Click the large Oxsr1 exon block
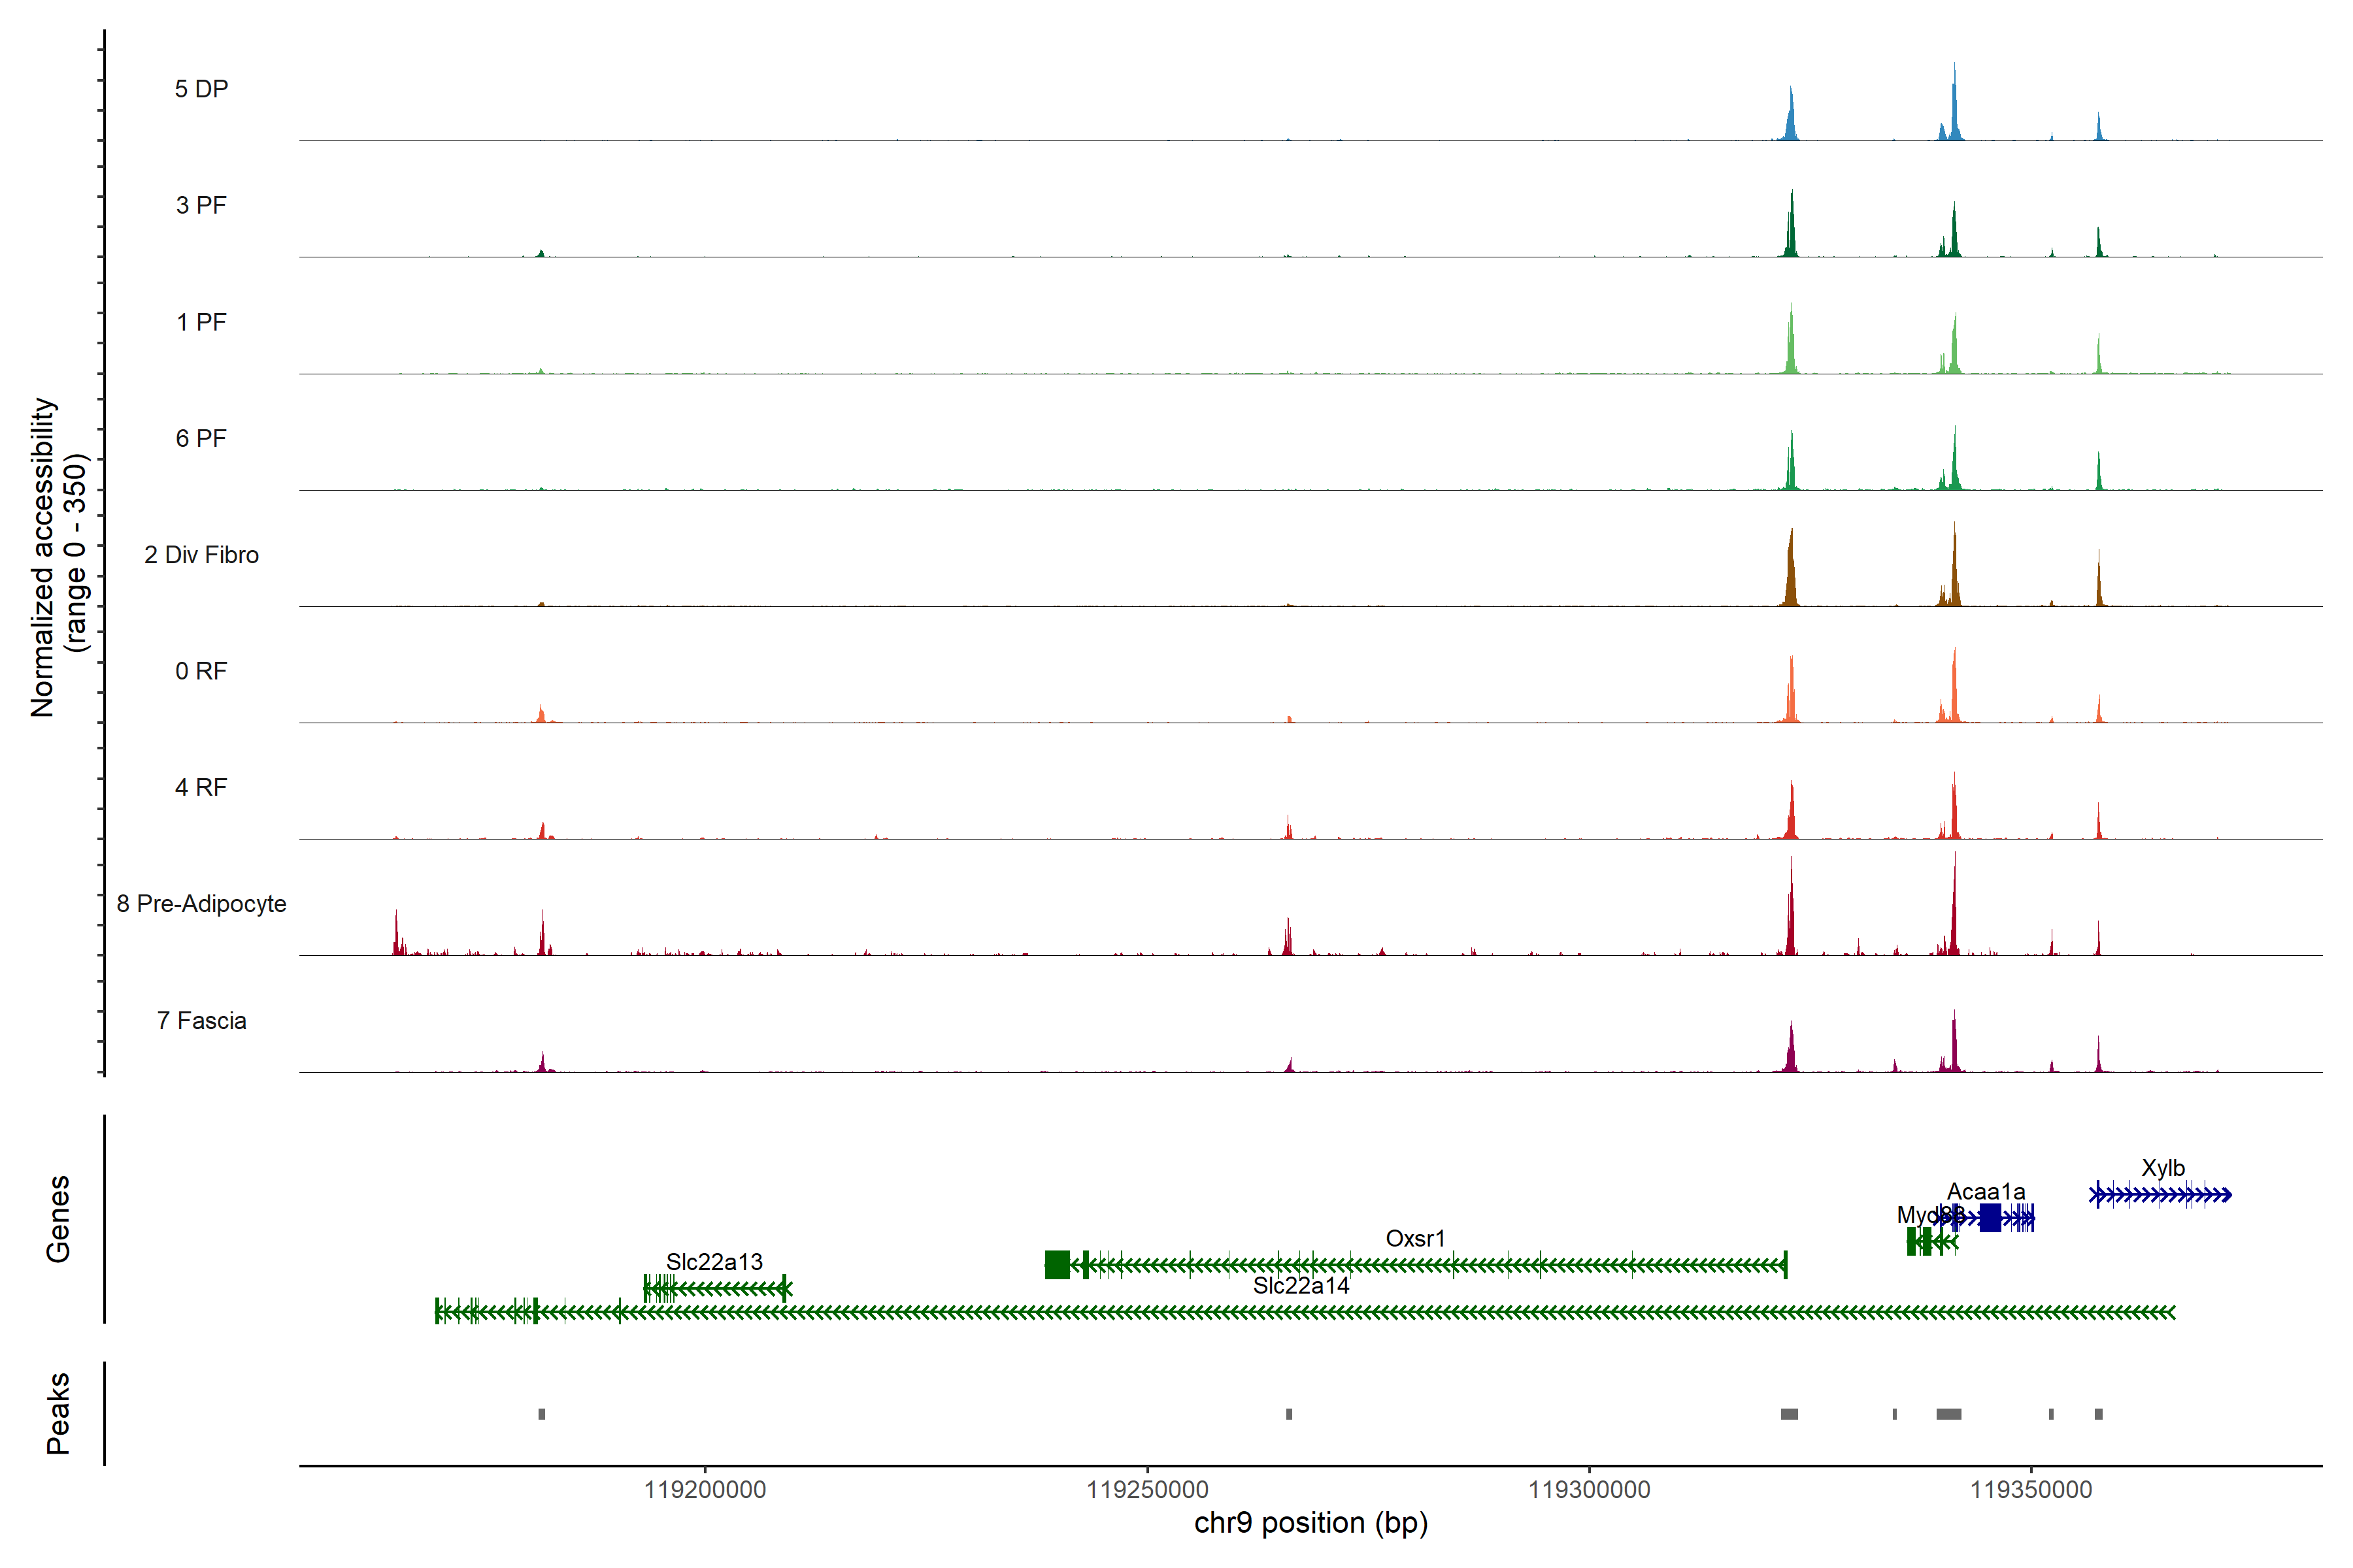The height and width of the screenshot is (1568, 2353). 1056,1265
